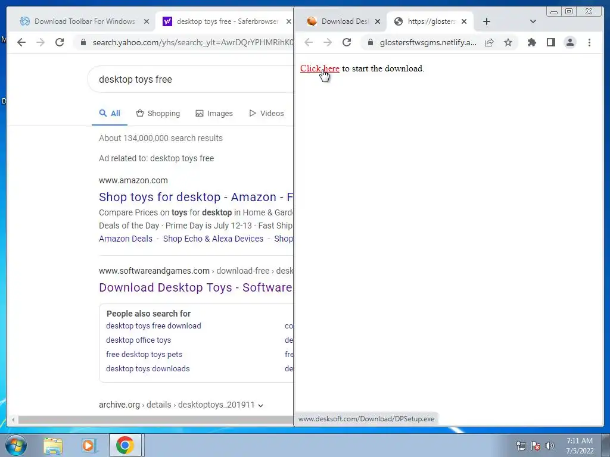Bookmark this tab with the star icon
Screen dimensions: 610x457
pos(508,42)
